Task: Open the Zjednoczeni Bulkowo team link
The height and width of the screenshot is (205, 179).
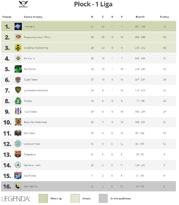Action: coord(36,90)
